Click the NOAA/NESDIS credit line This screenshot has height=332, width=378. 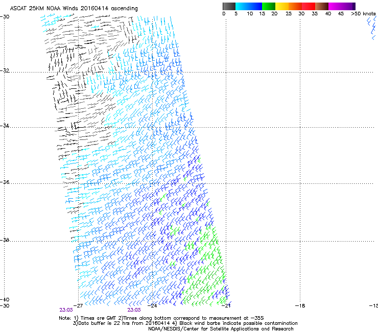pos(221,329)
